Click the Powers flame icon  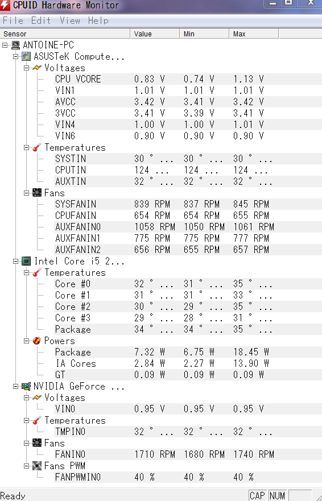(x=37, y=341)
